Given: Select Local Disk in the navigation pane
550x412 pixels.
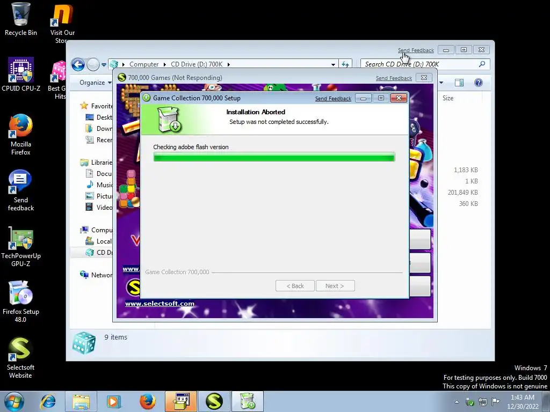Looking at the screenshot, I should click(x=99, y=241).
